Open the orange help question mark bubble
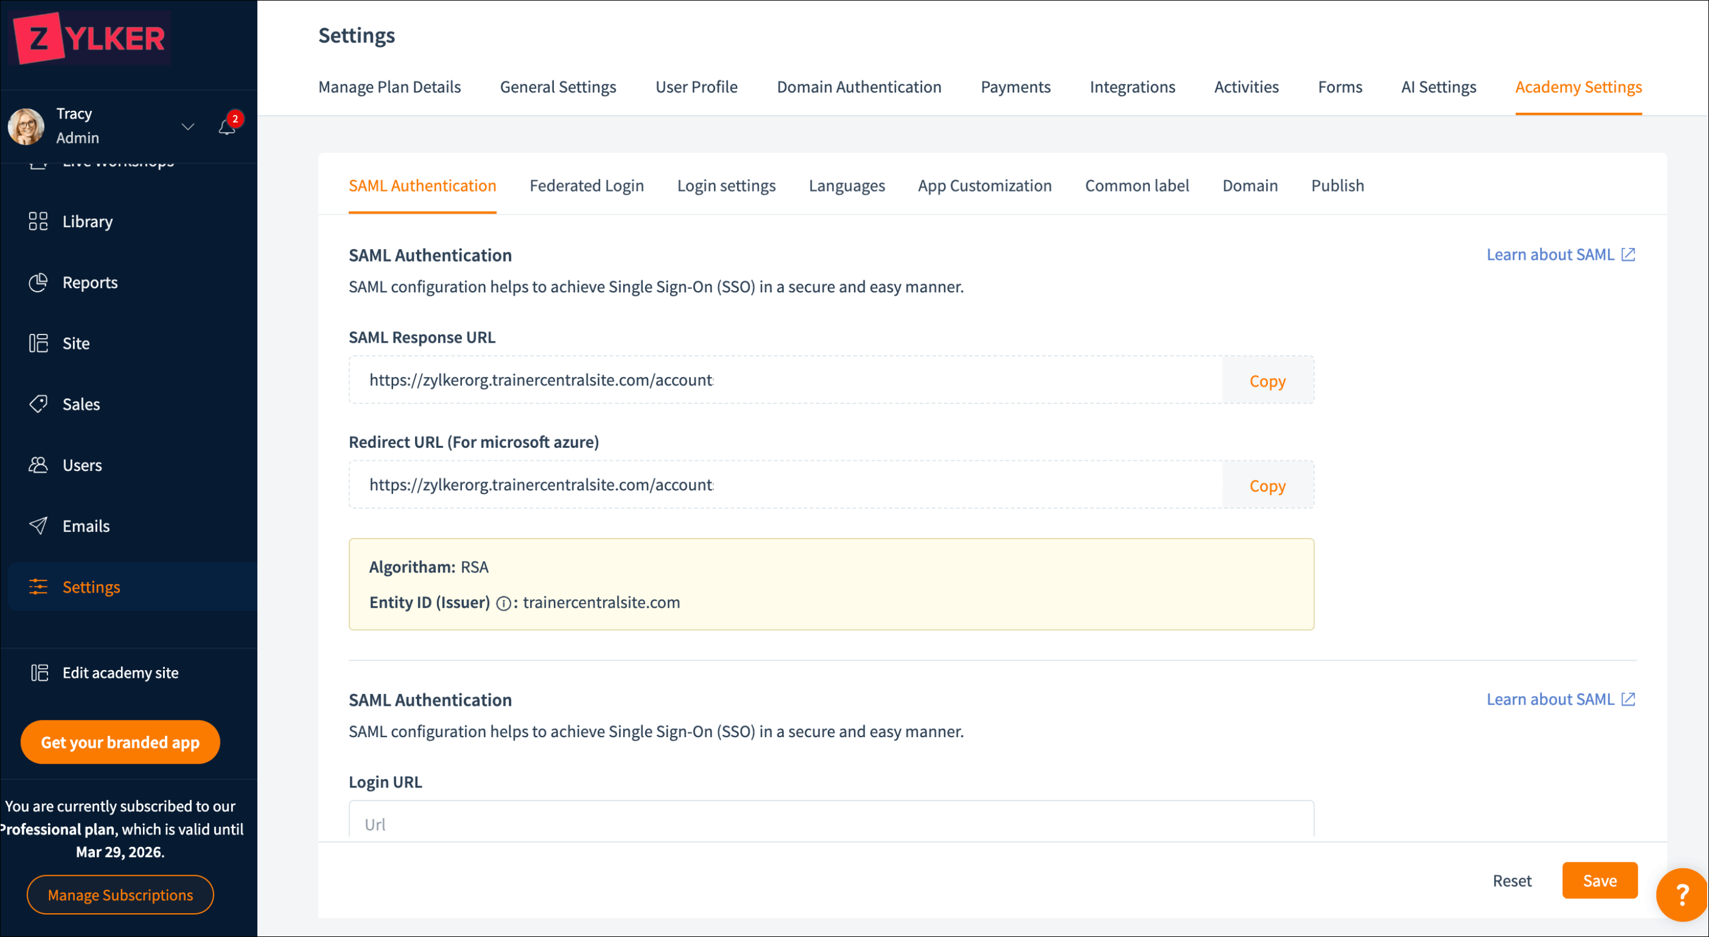 pyautogui.click(x=1681, y=894)
